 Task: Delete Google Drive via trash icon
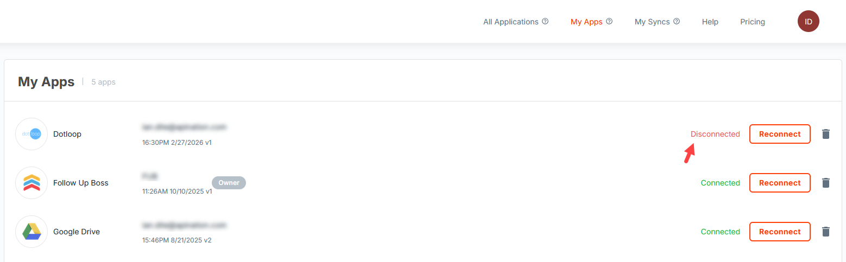tap(826, 232)
